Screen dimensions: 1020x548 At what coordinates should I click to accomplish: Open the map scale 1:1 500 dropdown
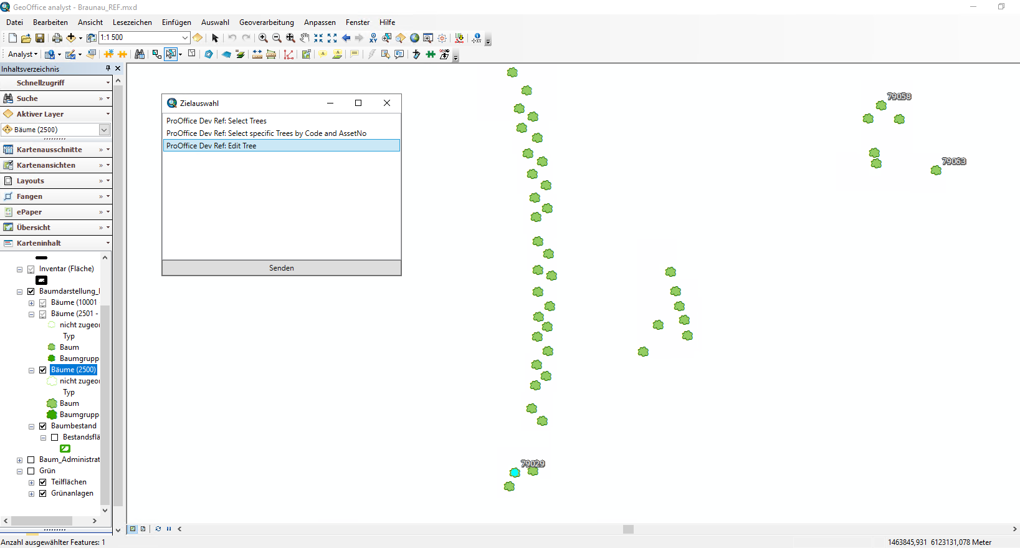coord(184,38)
